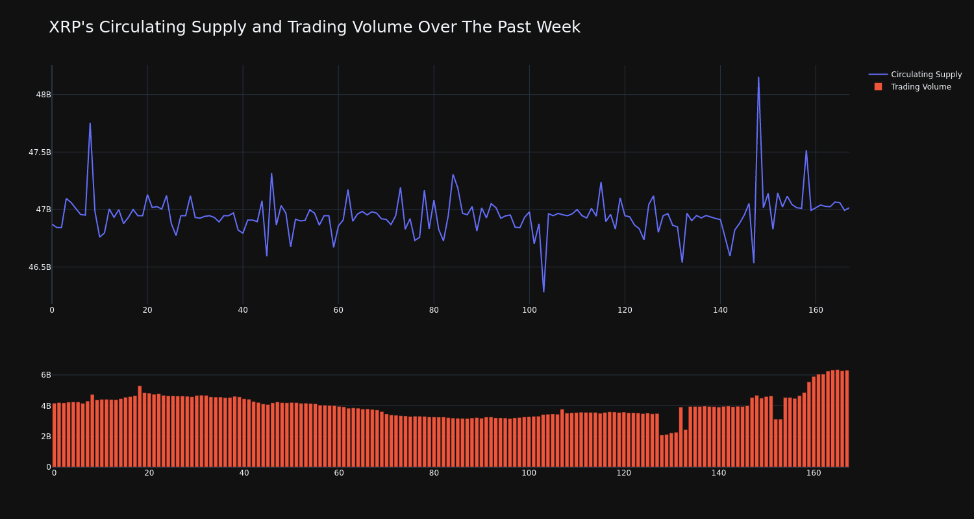
Task: Click the 48B y-axis label
Action: [43, 95]
